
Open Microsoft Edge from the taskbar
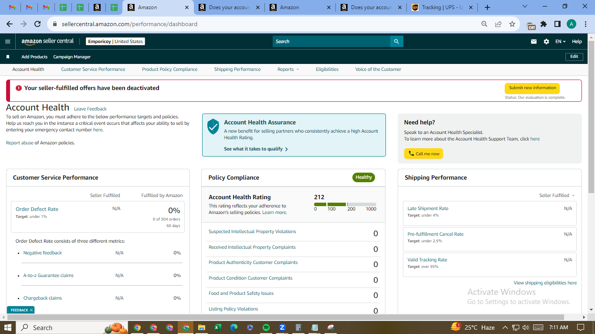pyautogui.click(x=234, y=327)
